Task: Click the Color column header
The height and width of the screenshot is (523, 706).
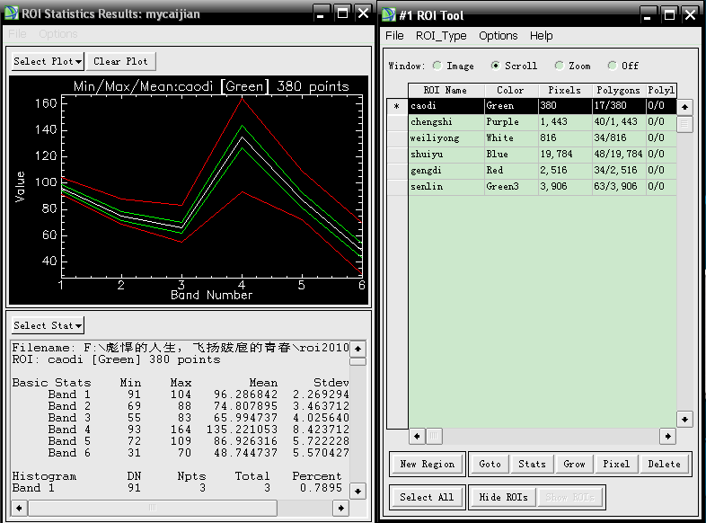Action: (x=511, y=91)
